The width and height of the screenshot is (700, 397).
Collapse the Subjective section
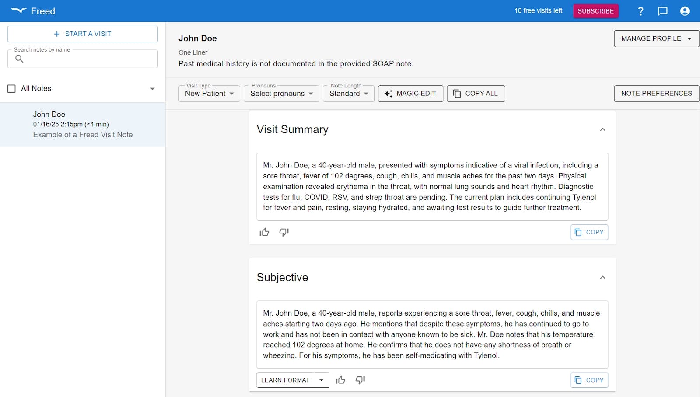click(x=602, y=277)
